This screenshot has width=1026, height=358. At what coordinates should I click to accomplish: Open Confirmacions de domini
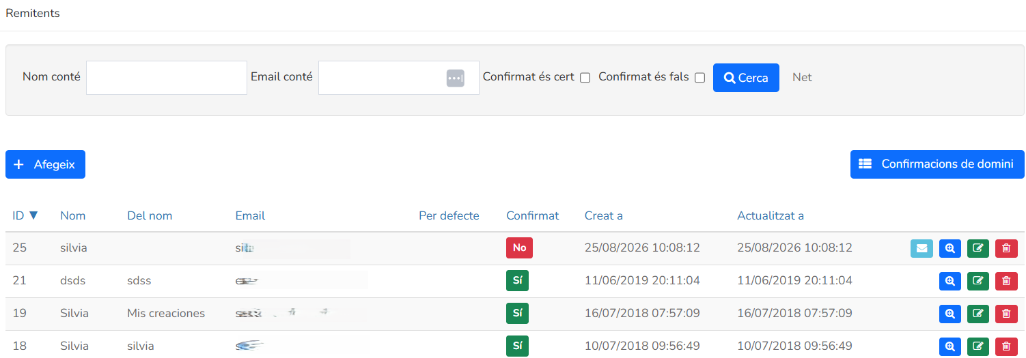(937, 164)
